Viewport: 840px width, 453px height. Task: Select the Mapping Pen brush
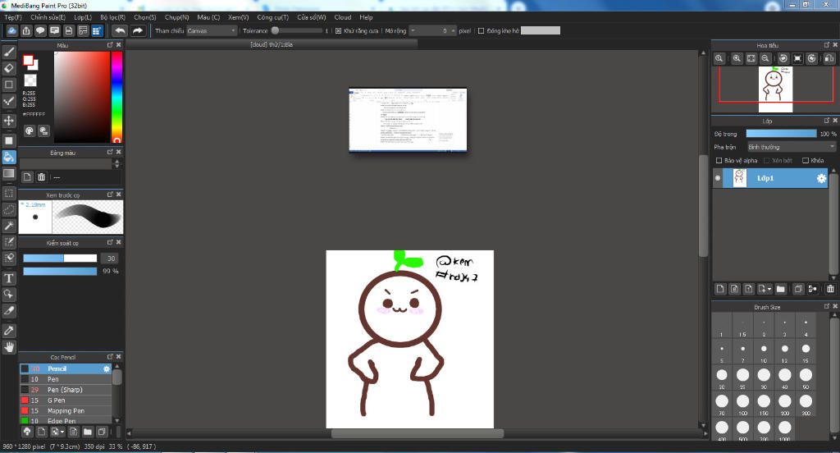coord(66,410)
